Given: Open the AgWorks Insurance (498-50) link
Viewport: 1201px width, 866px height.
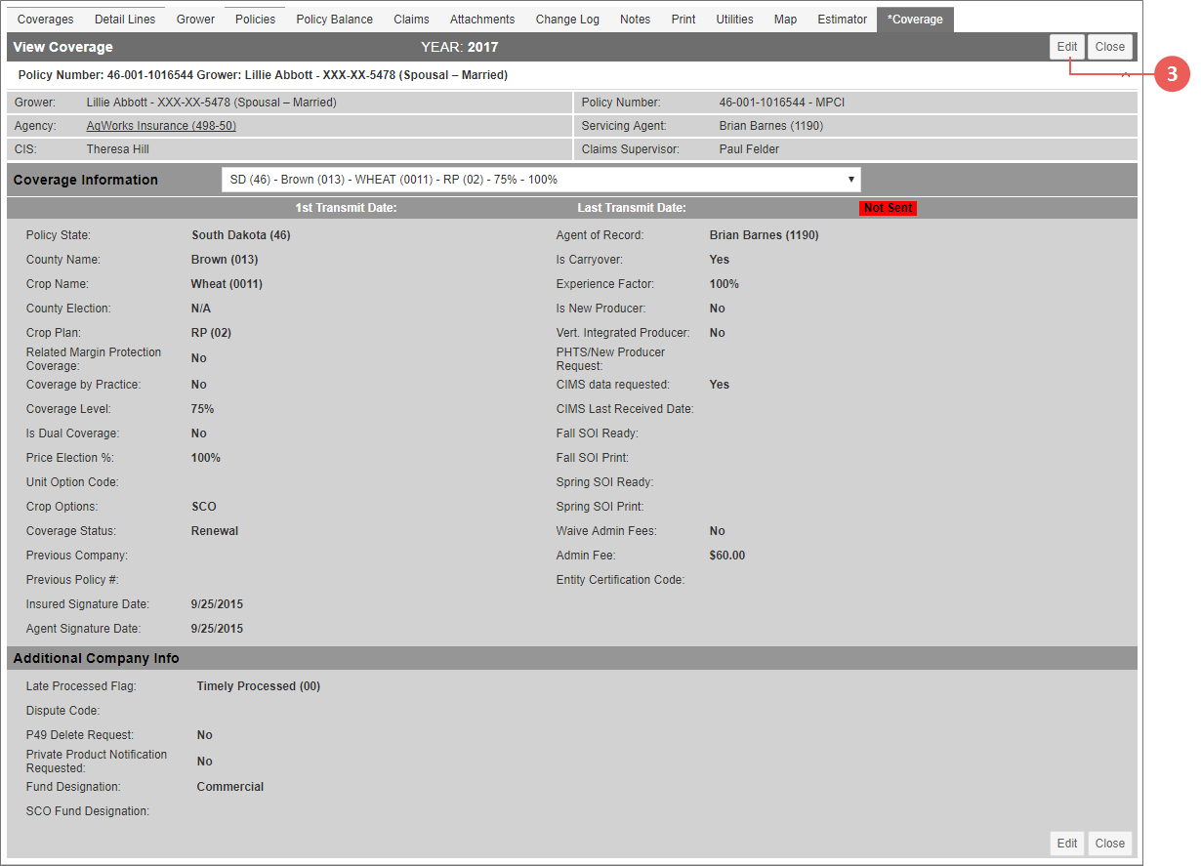Looking at the screenshot, I should coord(161,126).
